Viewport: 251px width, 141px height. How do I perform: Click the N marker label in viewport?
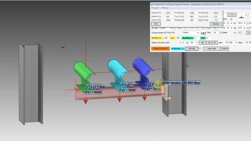[x=63, y=47]
